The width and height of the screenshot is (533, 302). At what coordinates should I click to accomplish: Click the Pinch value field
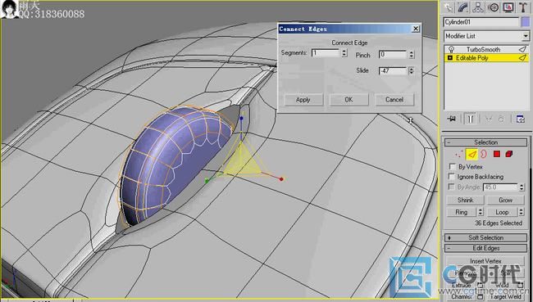[393, 54]
